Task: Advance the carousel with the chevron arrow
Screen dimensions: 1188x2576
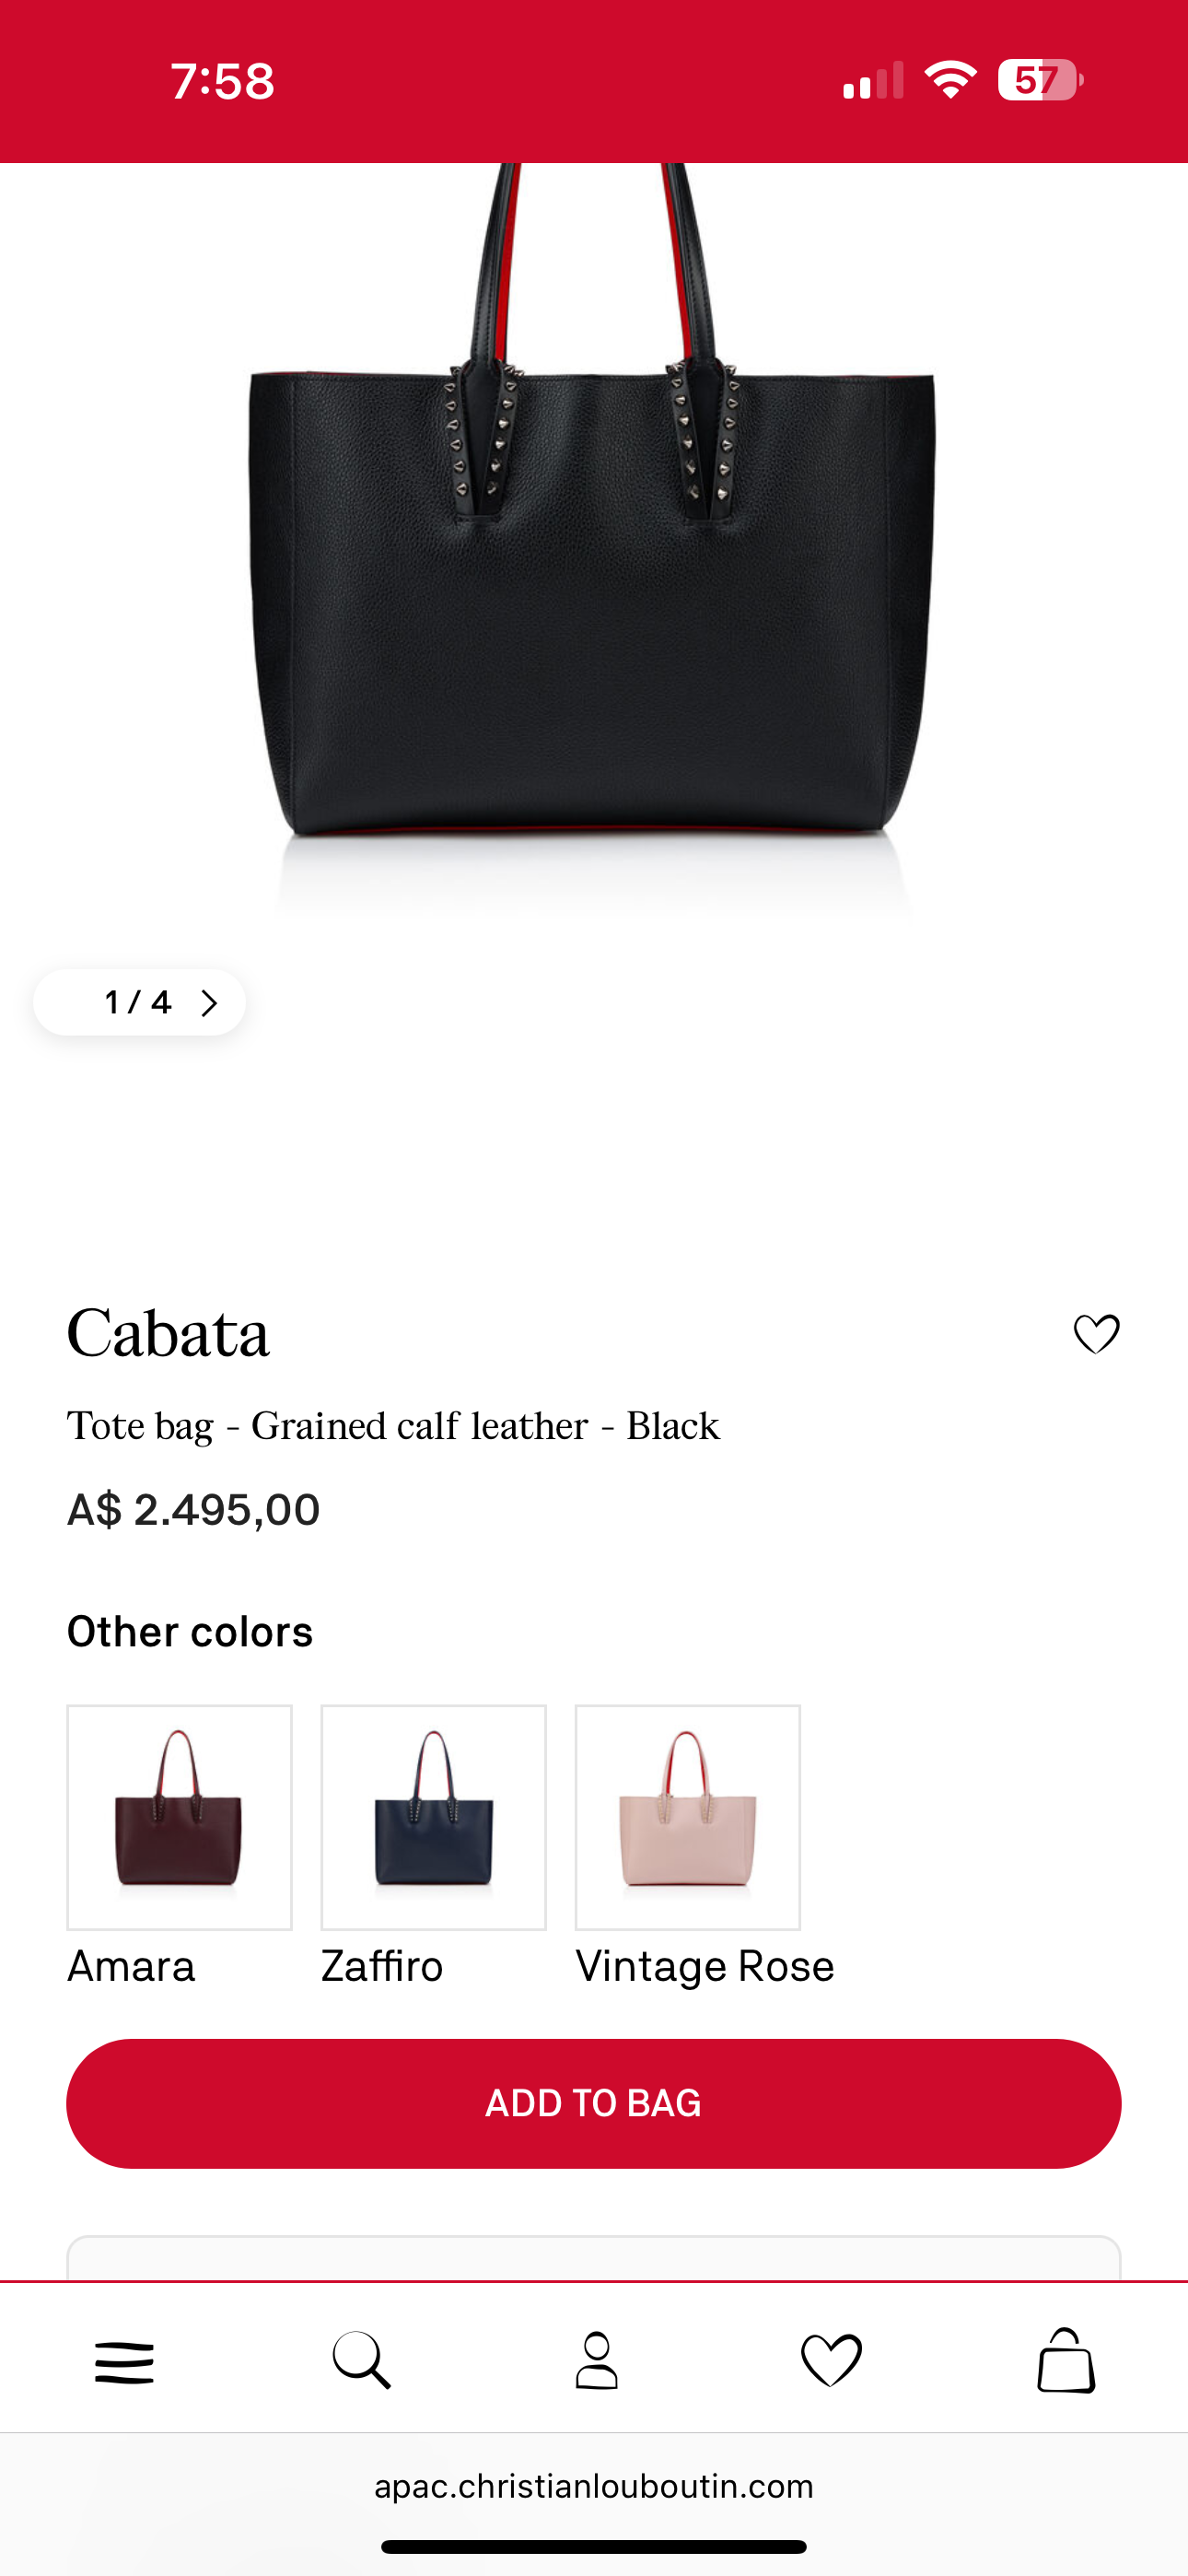Action: point(209,1002)
